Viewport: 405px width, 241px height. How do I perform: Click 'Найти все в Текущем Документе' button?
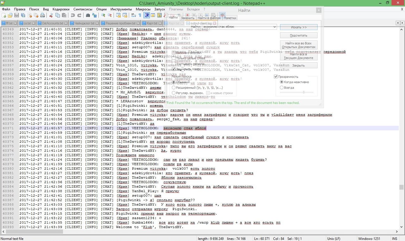click(x=299, y=56)
